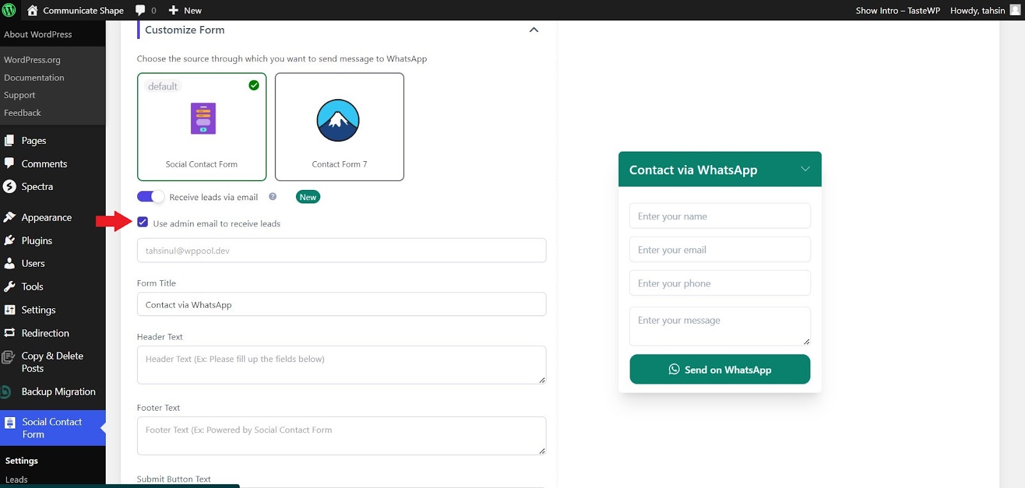Select the Contact Form 7 source card
1025x488 pixels.
pyautogui.click(x=340, y=127)
